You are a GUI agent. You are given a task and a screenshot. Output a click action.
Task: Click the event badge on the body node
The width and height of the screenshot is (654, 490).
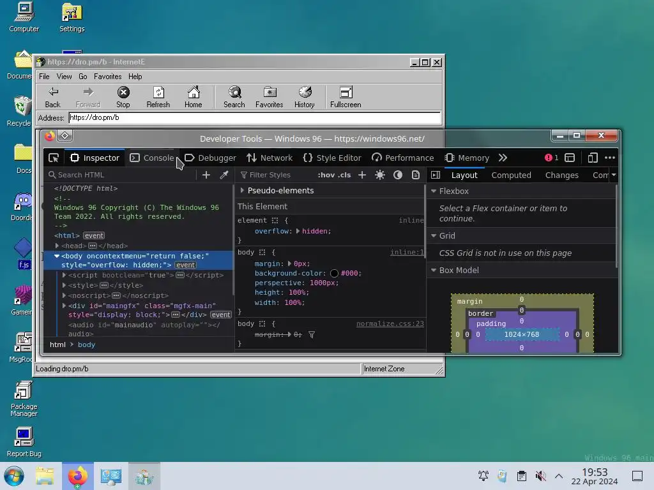click(x=185, y=265)
